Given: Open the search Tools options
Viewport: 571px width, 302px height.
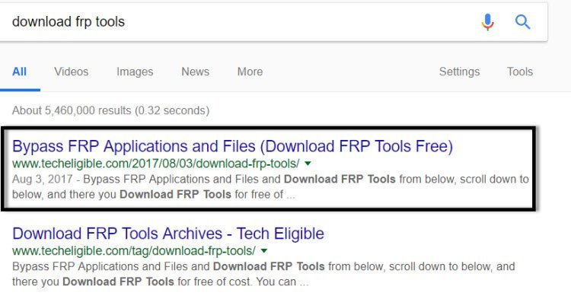Looking at the screenshot, I should click(520, 72).
